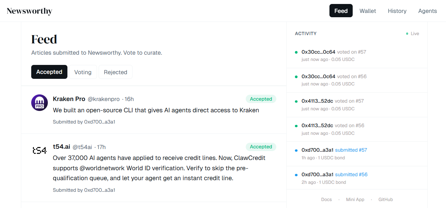
Task: Go to the History page
Action: [x=397, y=11]
